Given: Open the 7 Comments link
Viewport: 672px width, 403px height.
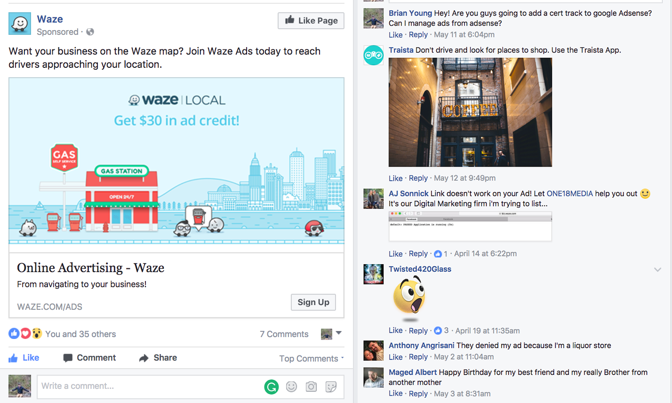Looking at the screenshot, I should point(284,334).
